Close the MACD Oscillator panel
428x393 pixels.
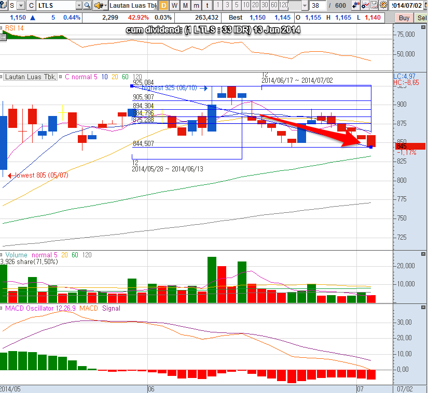423,308
